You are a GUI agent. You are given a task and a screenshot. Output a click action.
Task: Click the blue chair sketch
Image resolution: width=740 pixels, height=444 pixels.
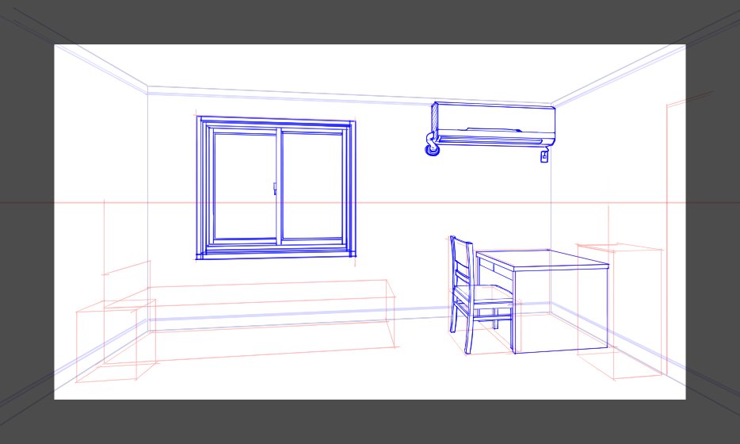click(481, 294)
